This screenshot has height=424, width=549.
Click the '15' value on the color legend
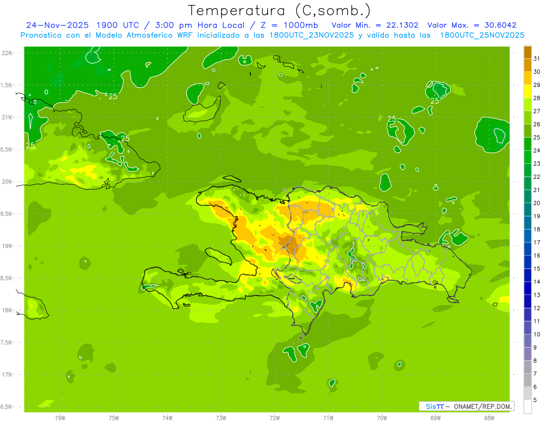[x=537, y=268]
